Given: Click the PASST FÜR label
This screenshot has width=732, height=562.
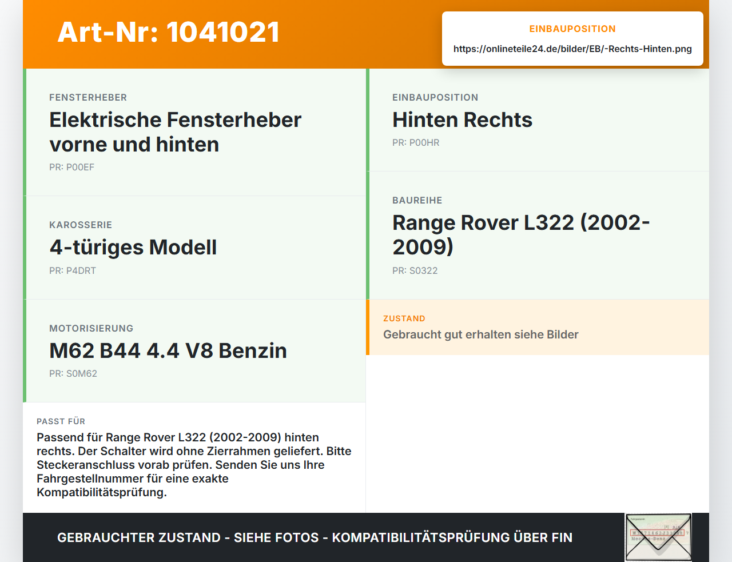Looking at the screenshot, I should (61, 421).
